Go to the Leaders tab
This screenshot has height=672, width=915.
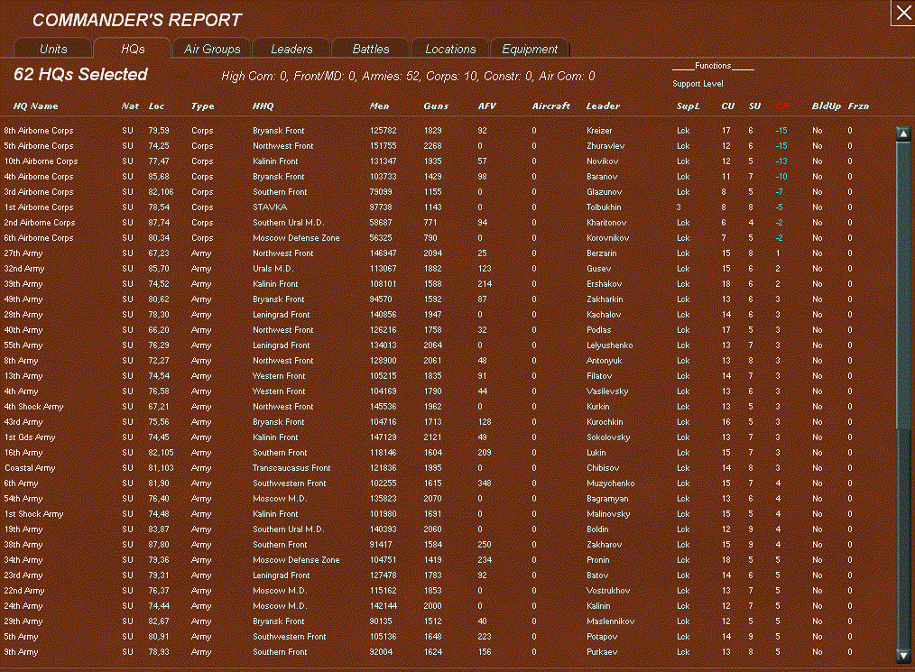291,49
